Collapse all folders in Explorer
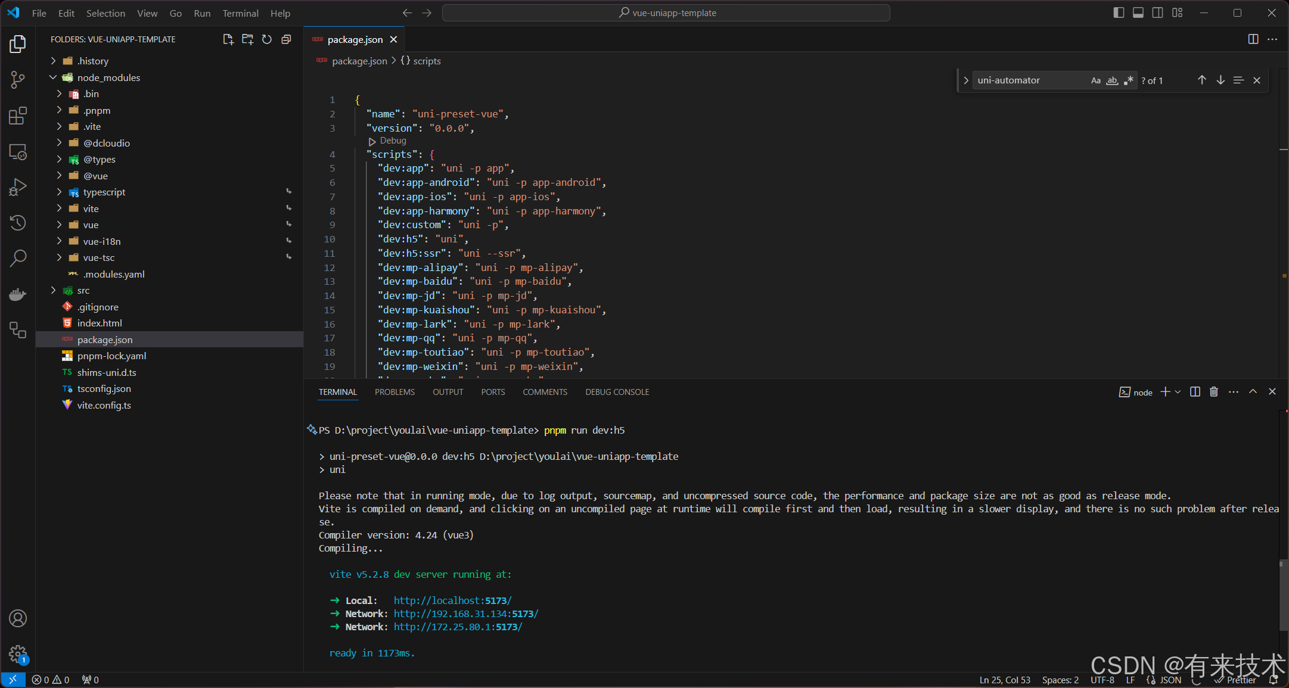This screenshot has height=688, width=1289. pos(286,39)
